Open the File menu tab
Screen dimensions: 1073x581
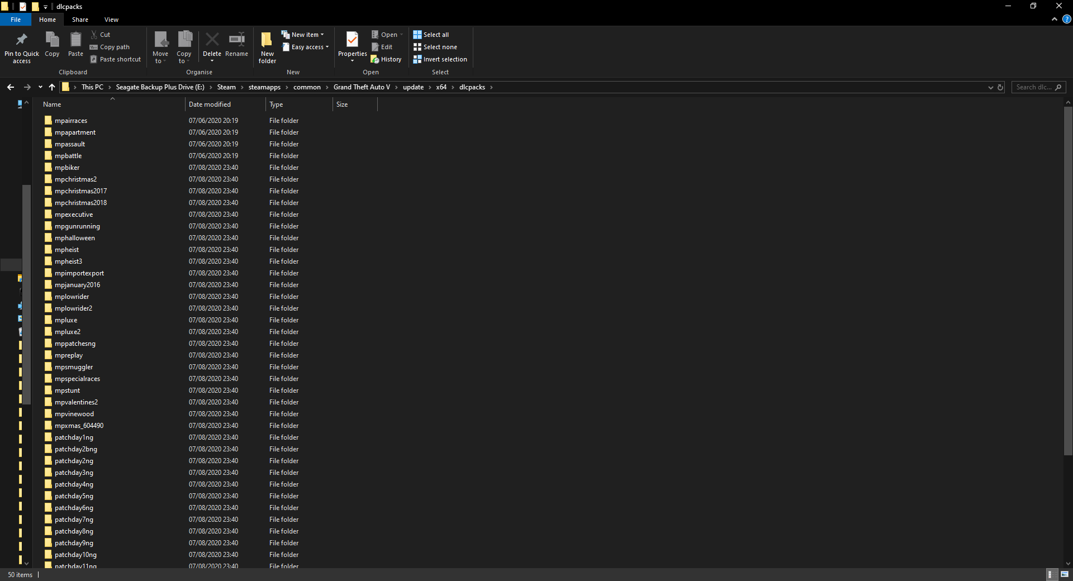16,20
